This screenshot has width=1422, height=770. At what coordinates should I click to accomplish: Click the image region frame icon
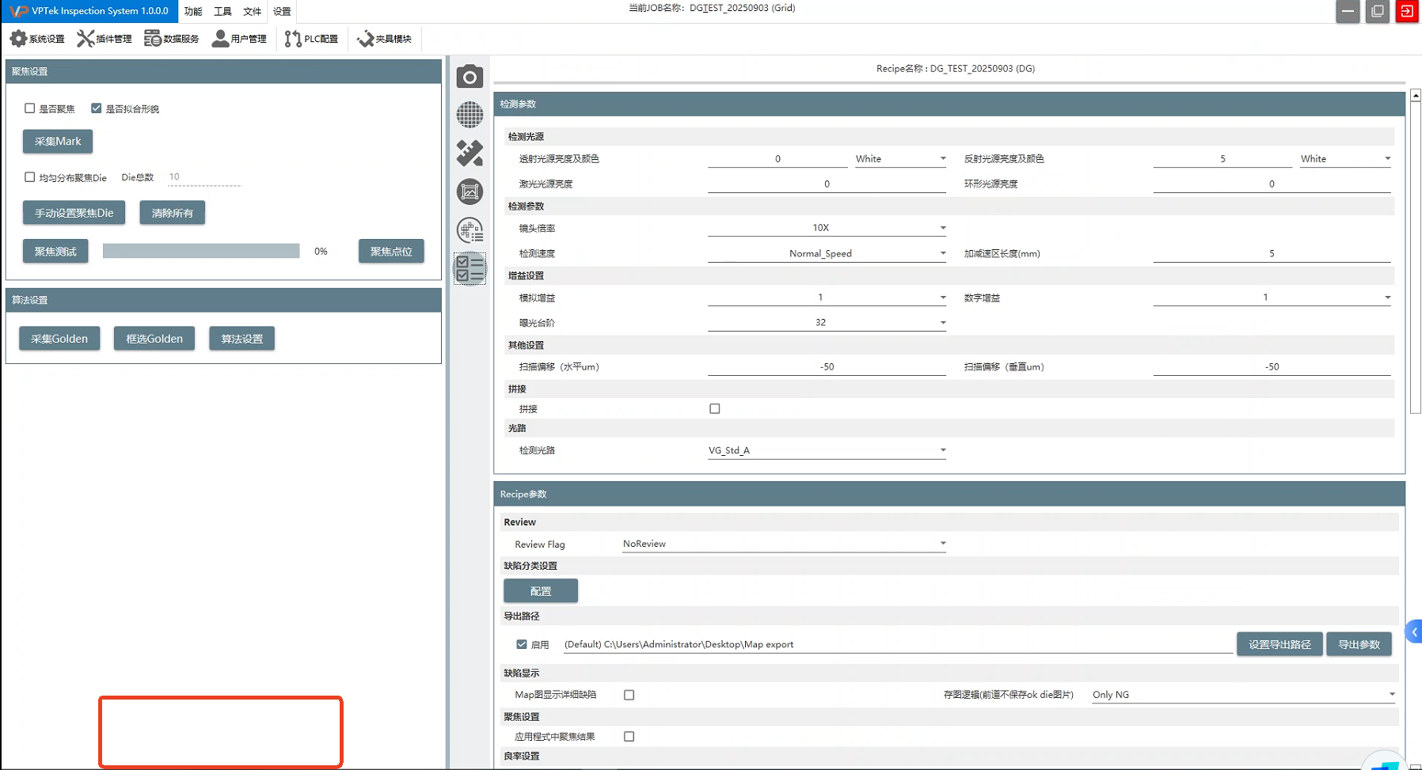[x=470, y=192]
